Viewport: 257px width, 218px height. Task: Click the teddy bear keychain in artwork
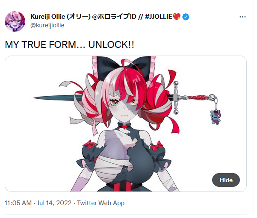[216, 117]
